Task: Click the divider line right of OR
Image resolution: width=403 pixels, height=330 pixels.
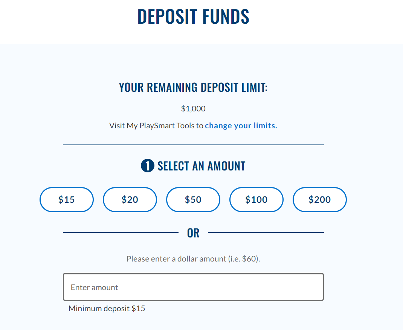Action: 266,233
